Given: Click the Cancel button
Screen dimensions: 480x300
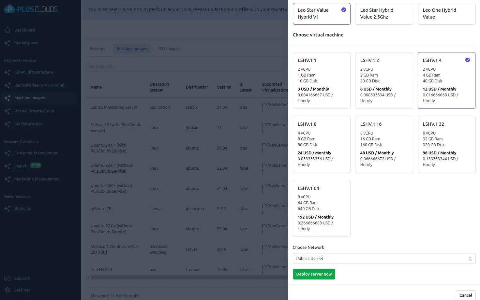Looking at the screenshot, I should (x=465, y=295).
